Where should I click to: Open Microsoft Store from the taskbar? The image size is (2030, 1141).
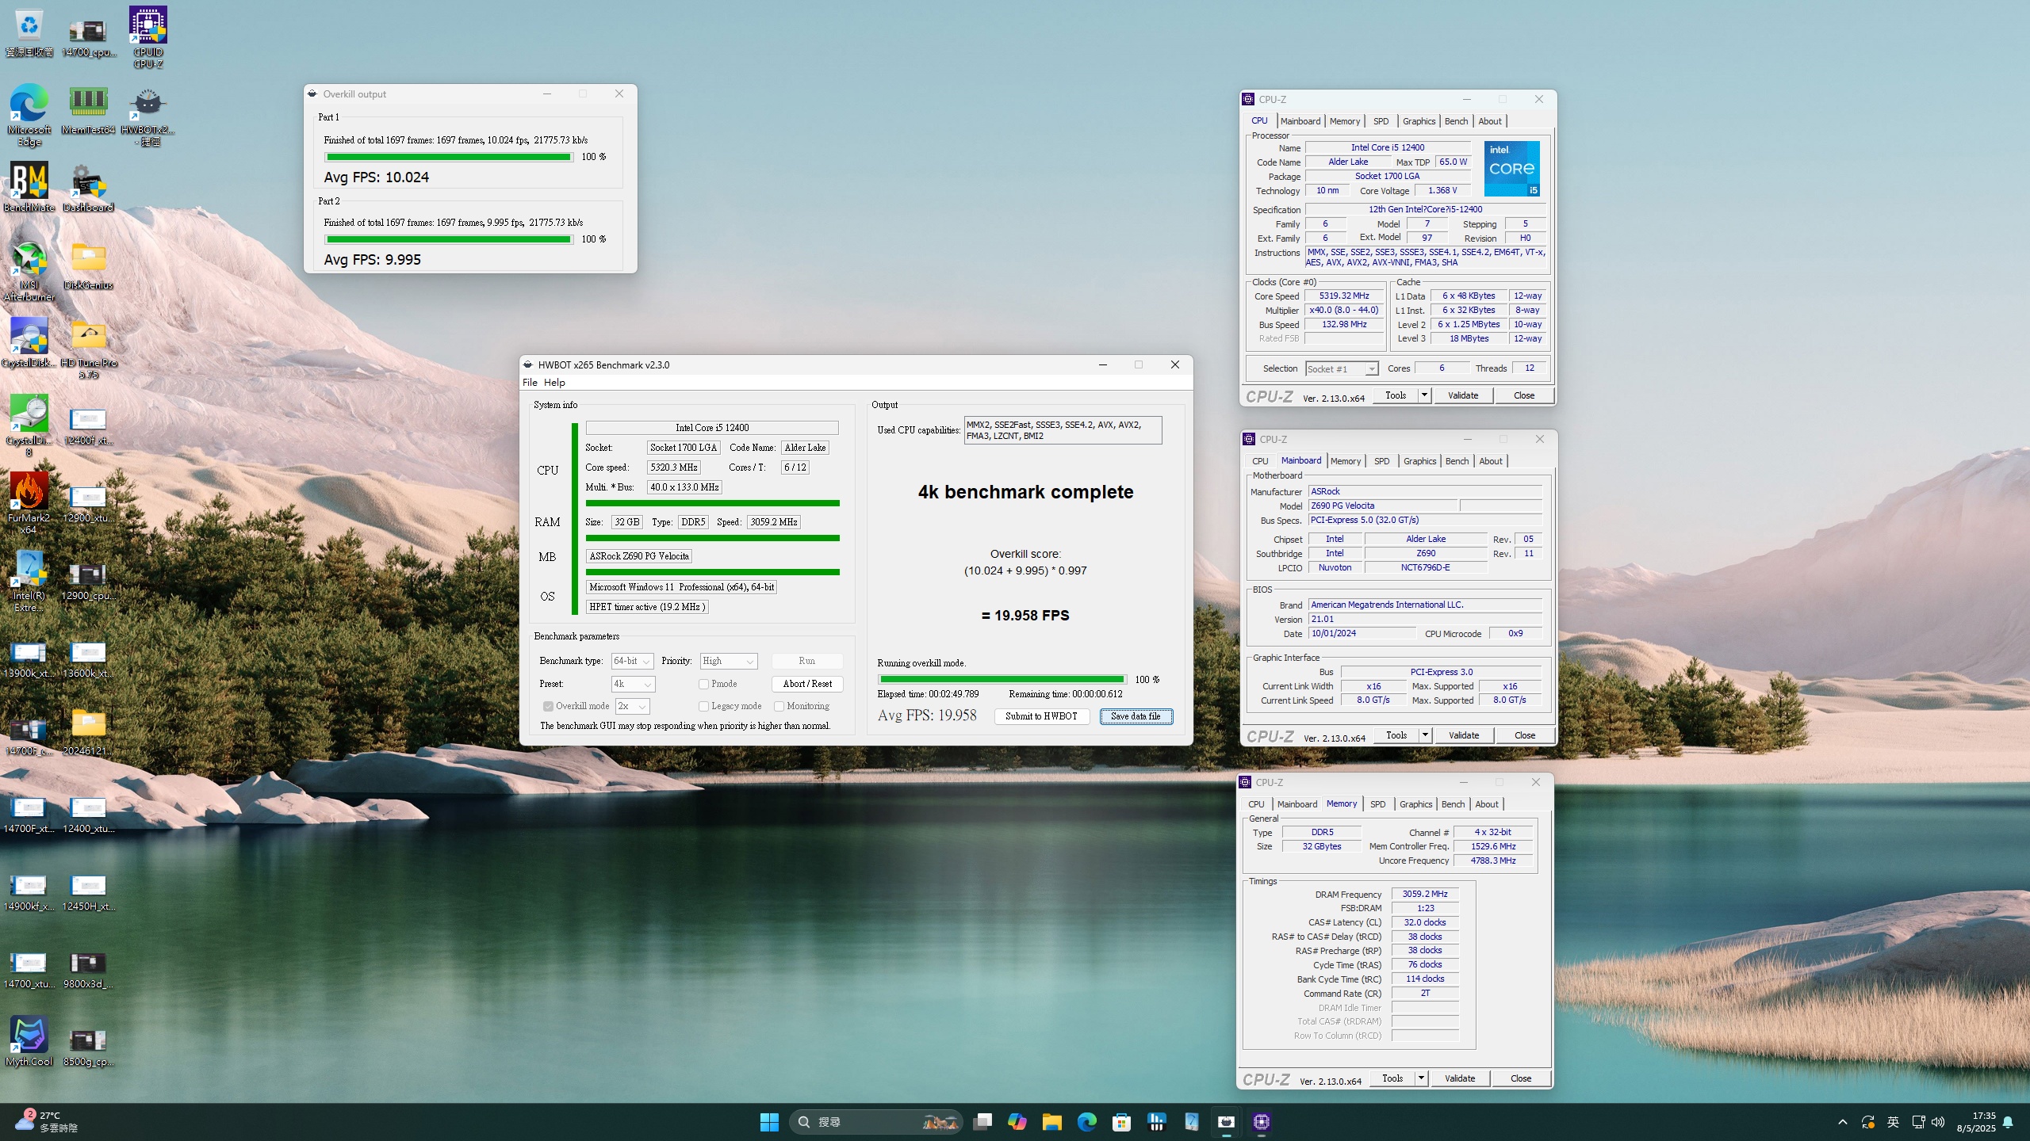[x=1121, y=1122]
